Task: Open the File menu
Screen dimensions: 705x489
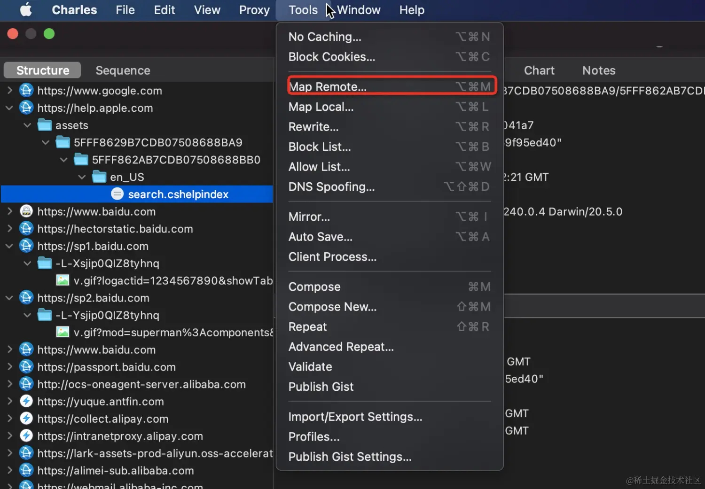Action: [x=125, y=10]
